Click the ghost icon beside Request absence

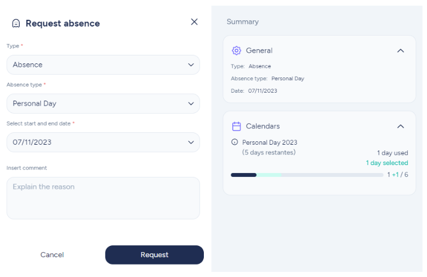click(16, 23)
